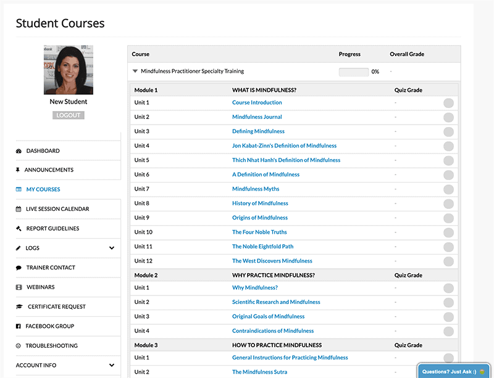Open Jon Kabat-Zinn's Definition of Mindfulness
Viewport: 494px width, 378px height.
coord(284,146)
